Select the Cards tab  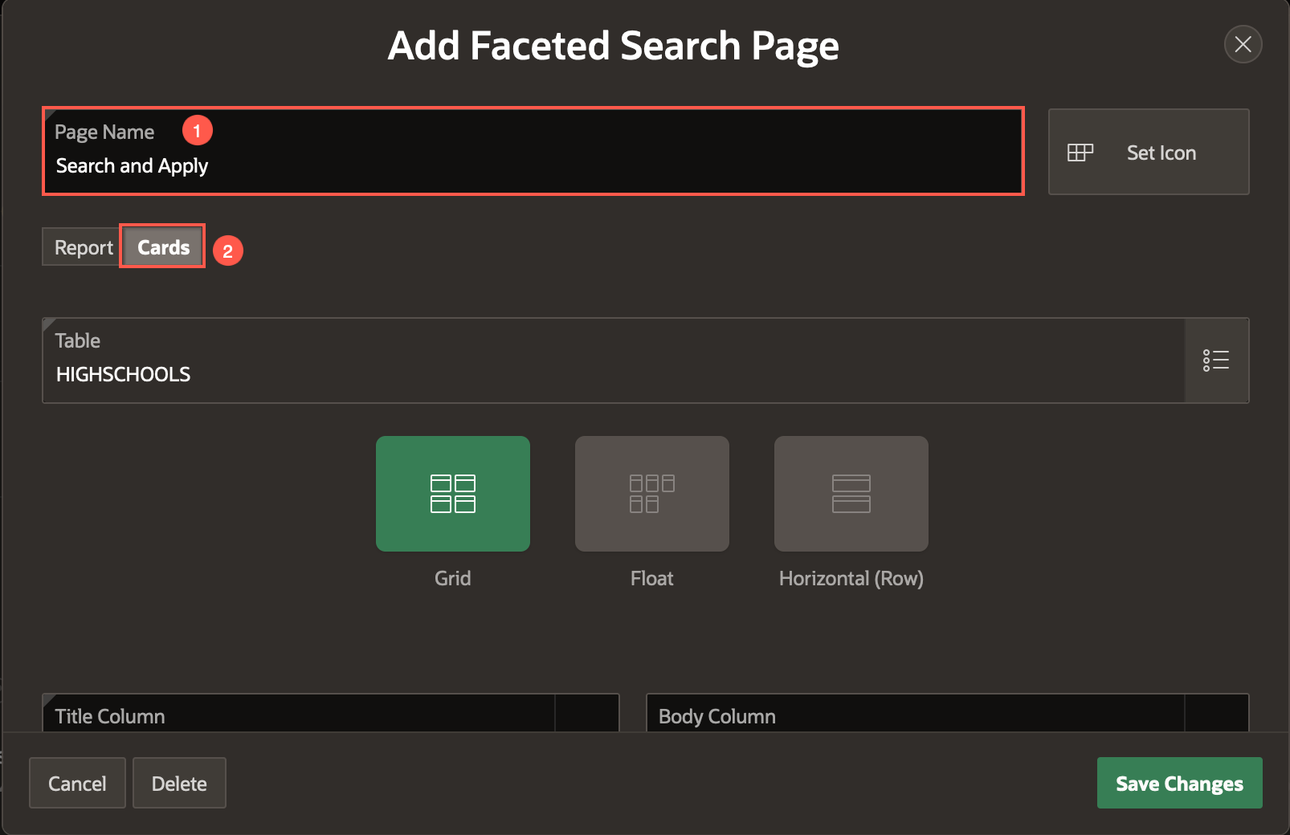(163, 247)
